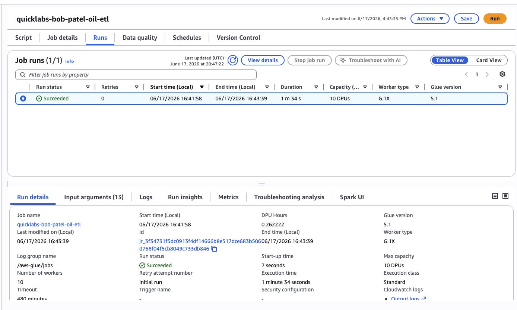The width and height of the screenshot is (517, 310).
Task: Sort by Worker type column
Action: pyautogui.click(x=417, y=87)
